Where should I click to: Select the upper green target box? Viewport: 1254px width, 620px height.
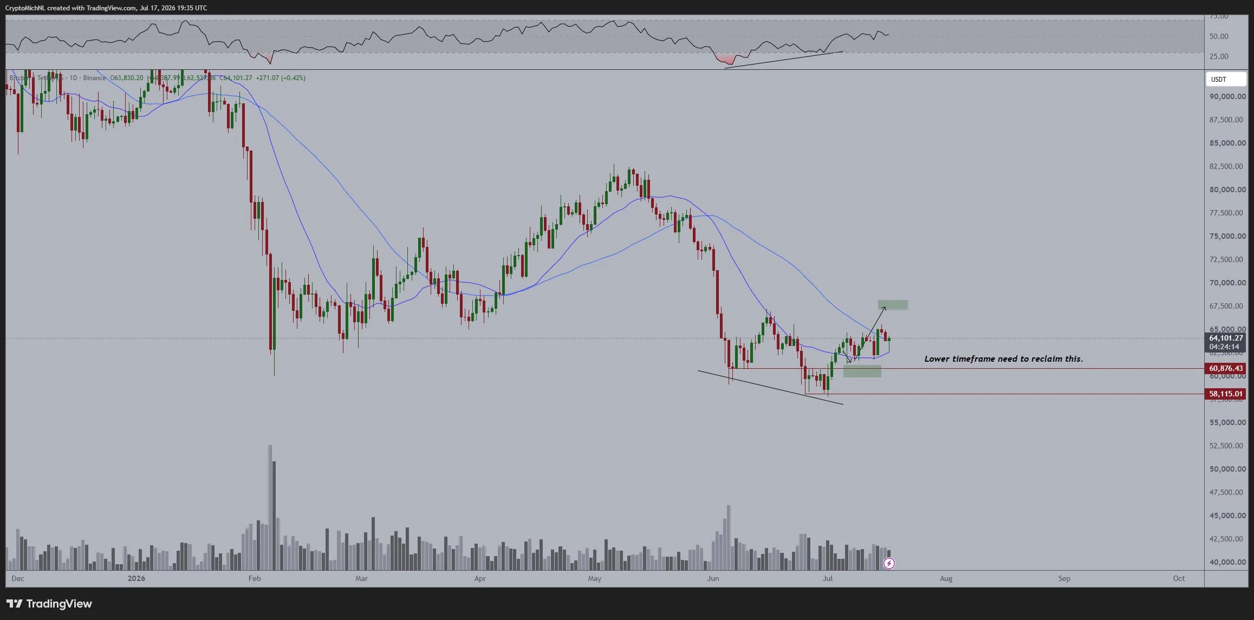click(x=893, y=305)
